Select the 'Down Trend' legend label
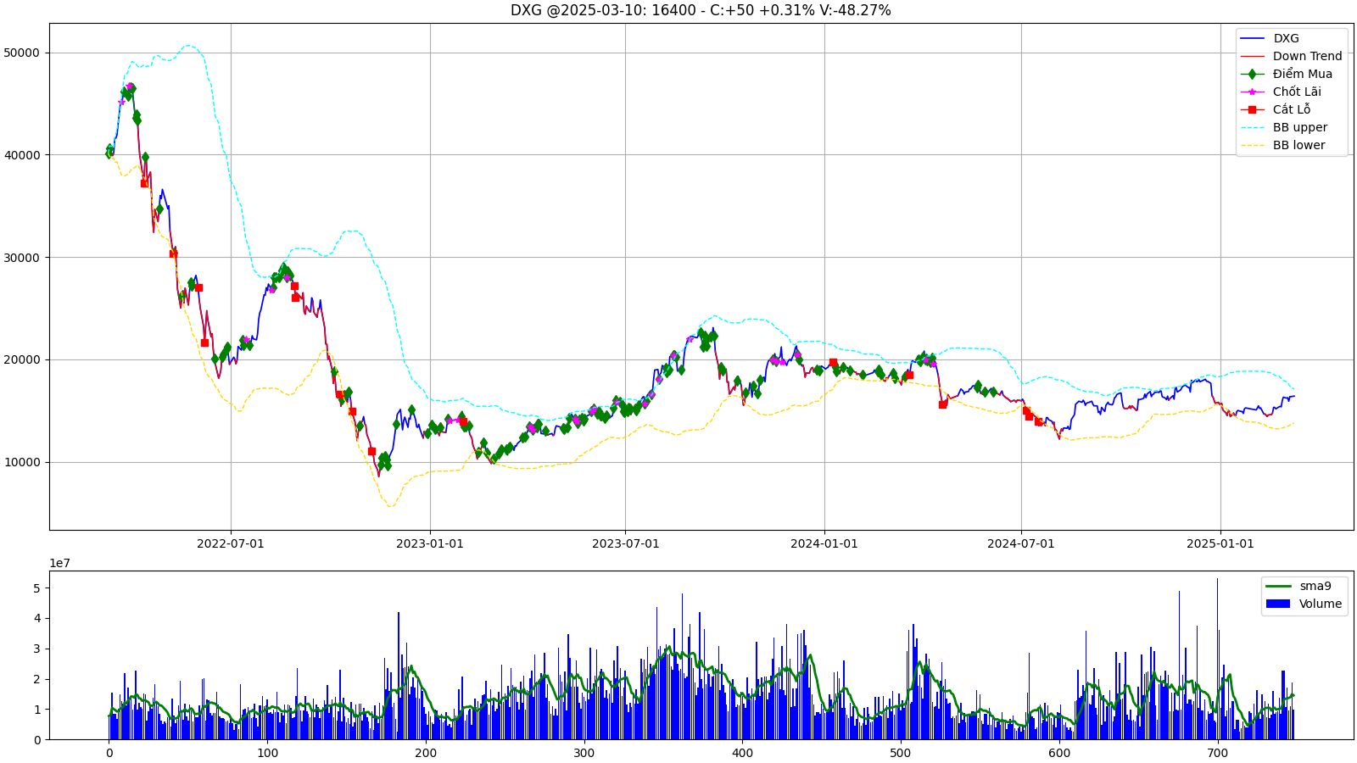 click(x=1307, y=56)
